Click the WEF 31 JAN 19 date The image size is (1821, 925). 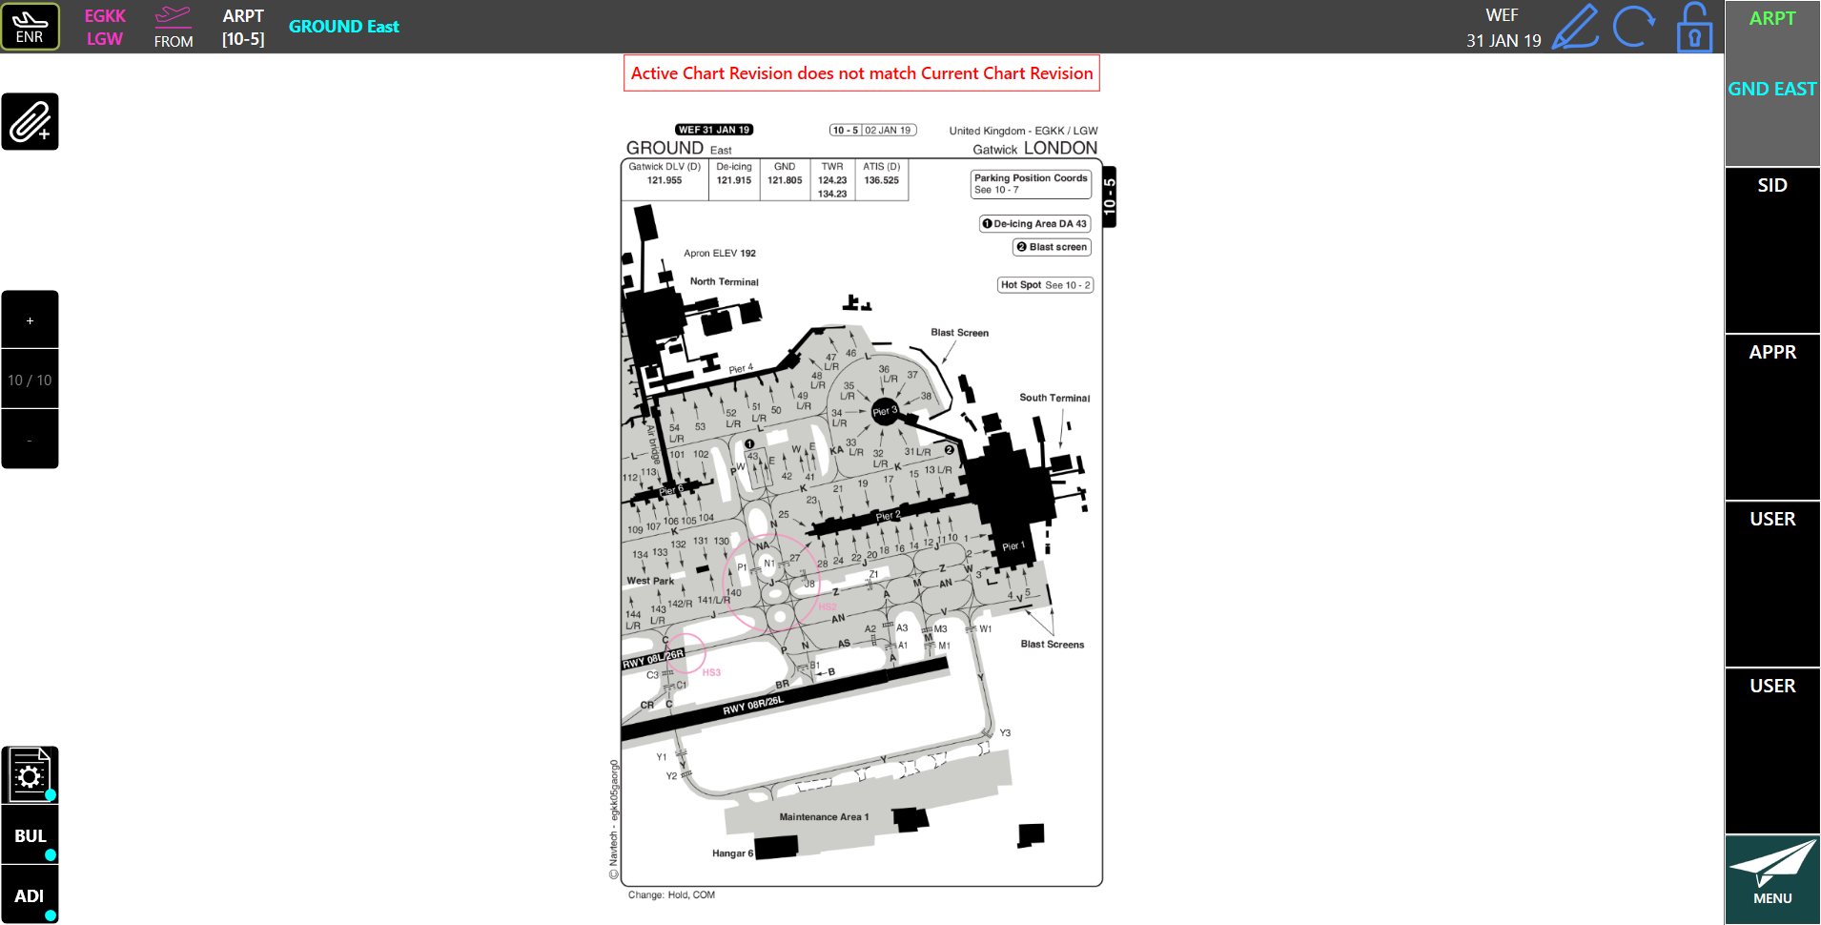[x=1504, y=28]
